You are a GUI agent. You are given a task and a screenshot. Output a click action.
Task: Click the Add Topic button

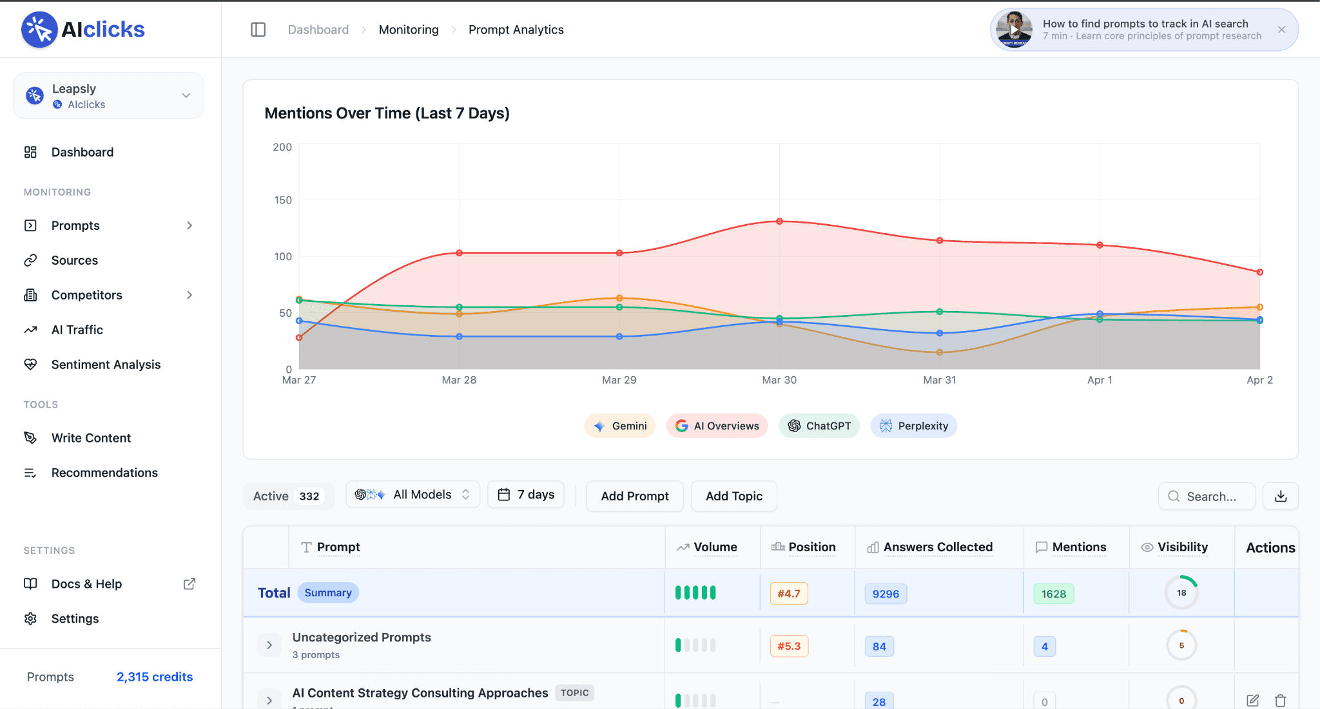pos(733,496)
